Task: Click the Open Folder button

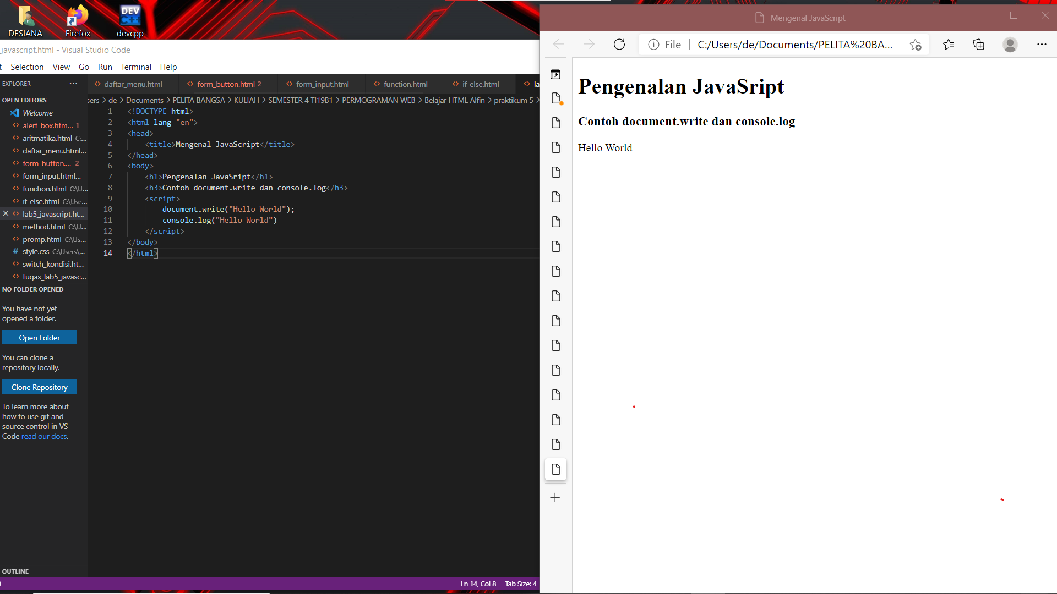Action: pyautogui.click(x=39, y=337)
